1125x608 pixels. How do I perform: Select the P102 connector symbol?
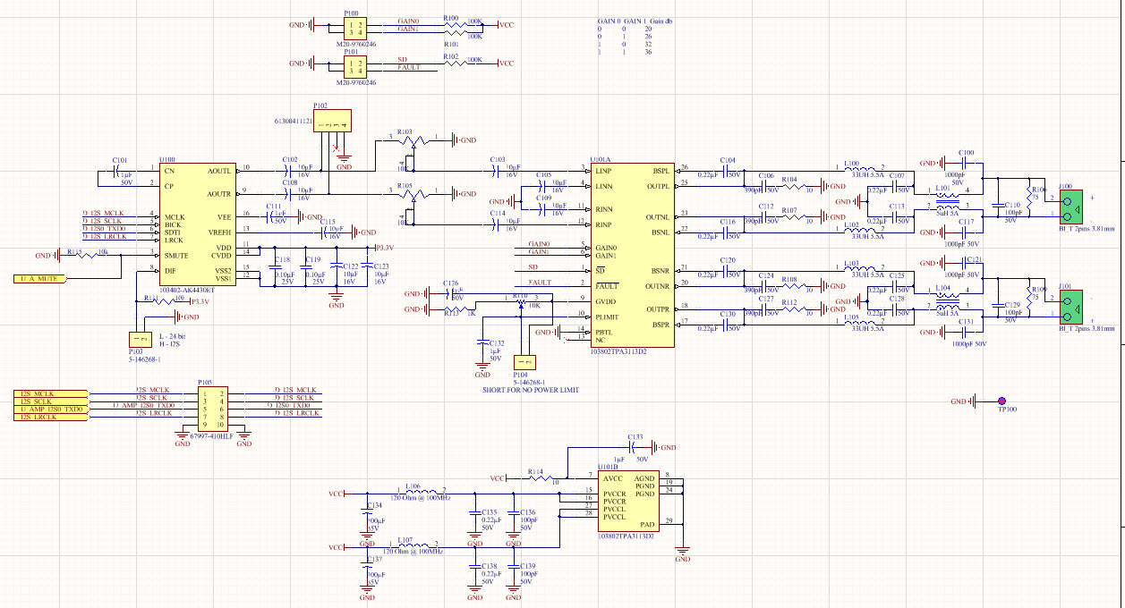coord(332,122)
